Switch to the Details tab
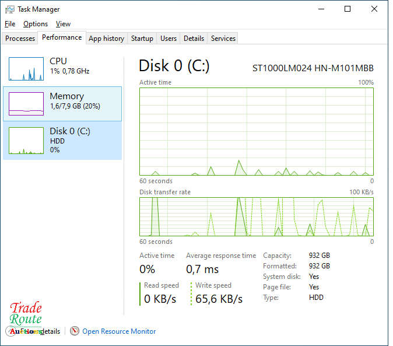Viewport: 393px width, 346px height. (x=194, y=39)
